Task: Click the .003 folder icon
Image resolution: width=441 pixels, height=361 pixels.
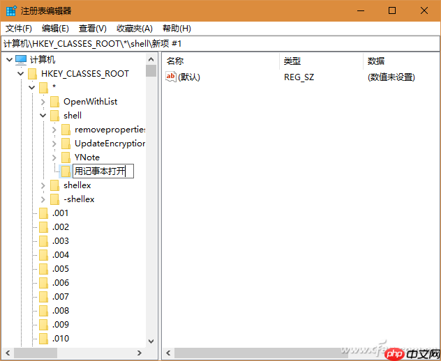Action: pyautogui.click(x=43, y=241)
